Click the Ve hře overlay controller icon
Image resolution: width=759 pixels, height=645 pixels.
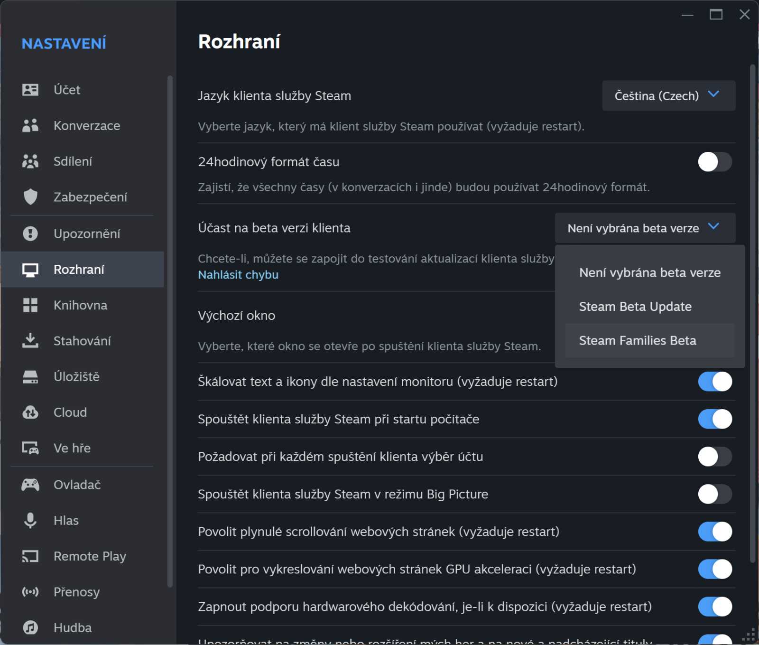(x=30, y=448)
